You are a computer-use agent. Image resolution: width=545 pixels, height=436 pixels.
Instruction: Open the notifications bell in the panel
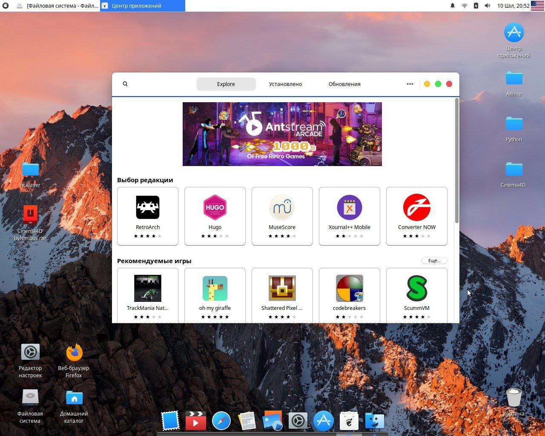tap(453, 6)
